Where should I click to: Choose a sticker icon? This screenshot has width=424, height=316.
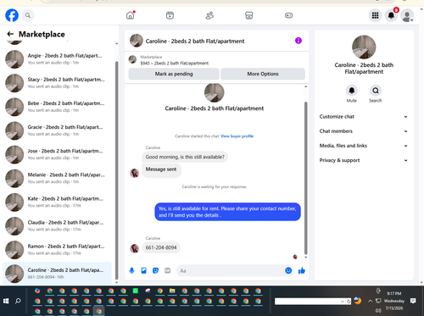155,271
